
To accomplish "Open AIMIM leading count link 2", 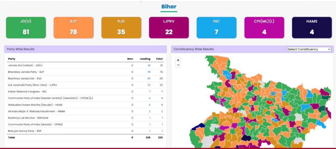I will [x=150, y=111].
